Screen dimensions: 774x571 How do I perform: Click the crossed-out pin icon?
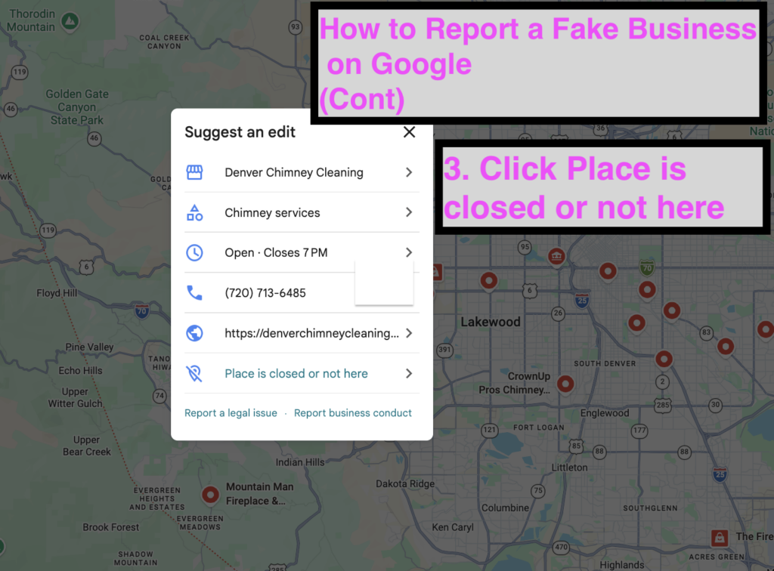pyautogui.click(x=194, y=374)
